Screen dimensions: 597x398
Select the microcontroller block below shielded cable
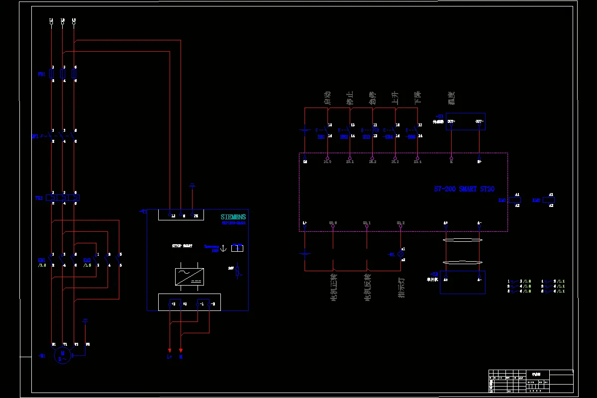[463, 282]
